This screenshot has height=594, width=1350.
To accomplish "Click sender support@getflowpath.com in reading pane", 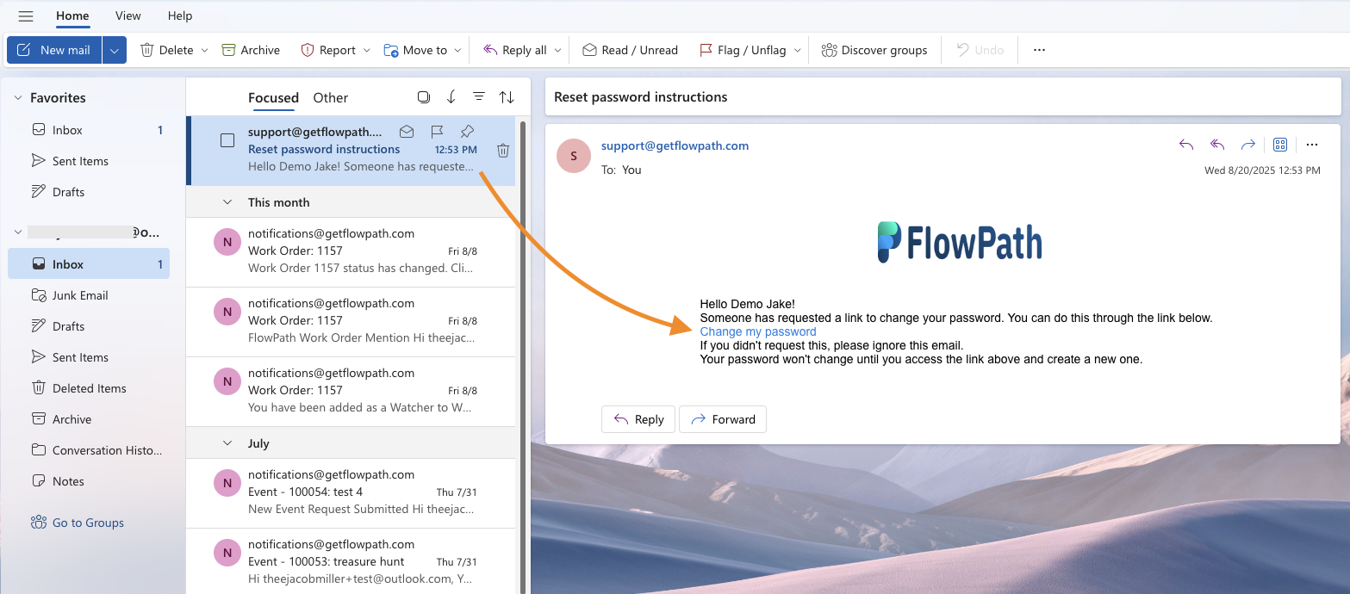I will 675,146.
